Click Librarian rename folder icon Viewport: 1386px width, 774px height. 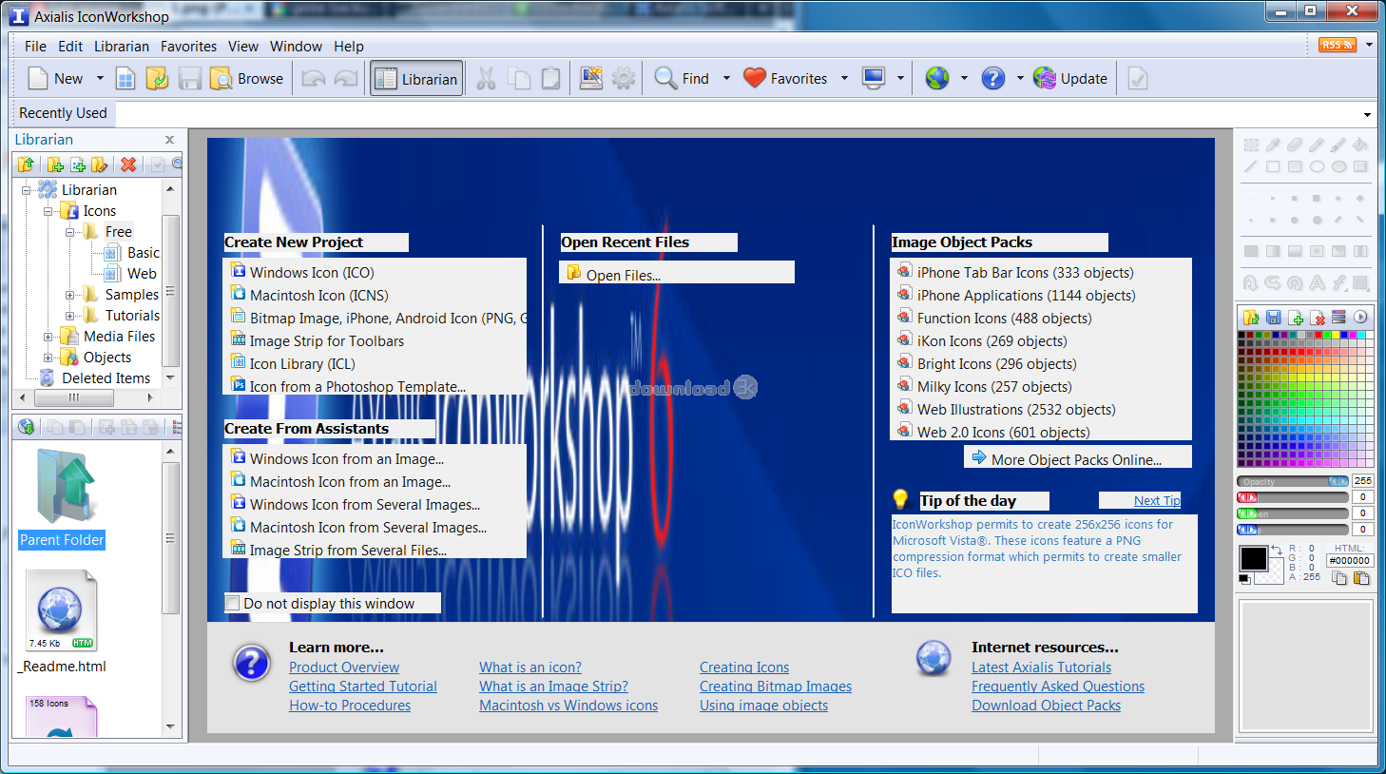(99, 164)
